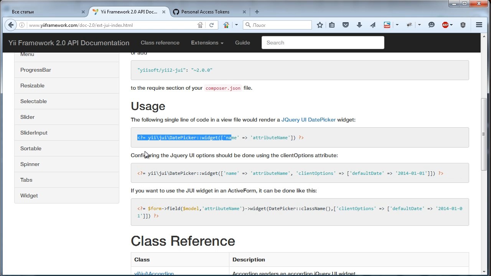Expand the Extensions navbar dropdown
491x276 pixels.
point(207,43)
